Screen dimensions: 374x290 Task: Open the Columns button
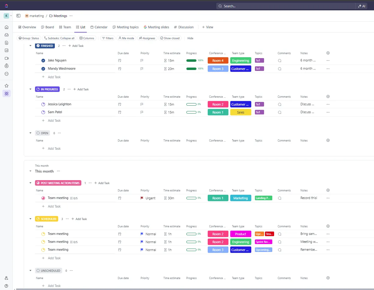coord(87,38)
